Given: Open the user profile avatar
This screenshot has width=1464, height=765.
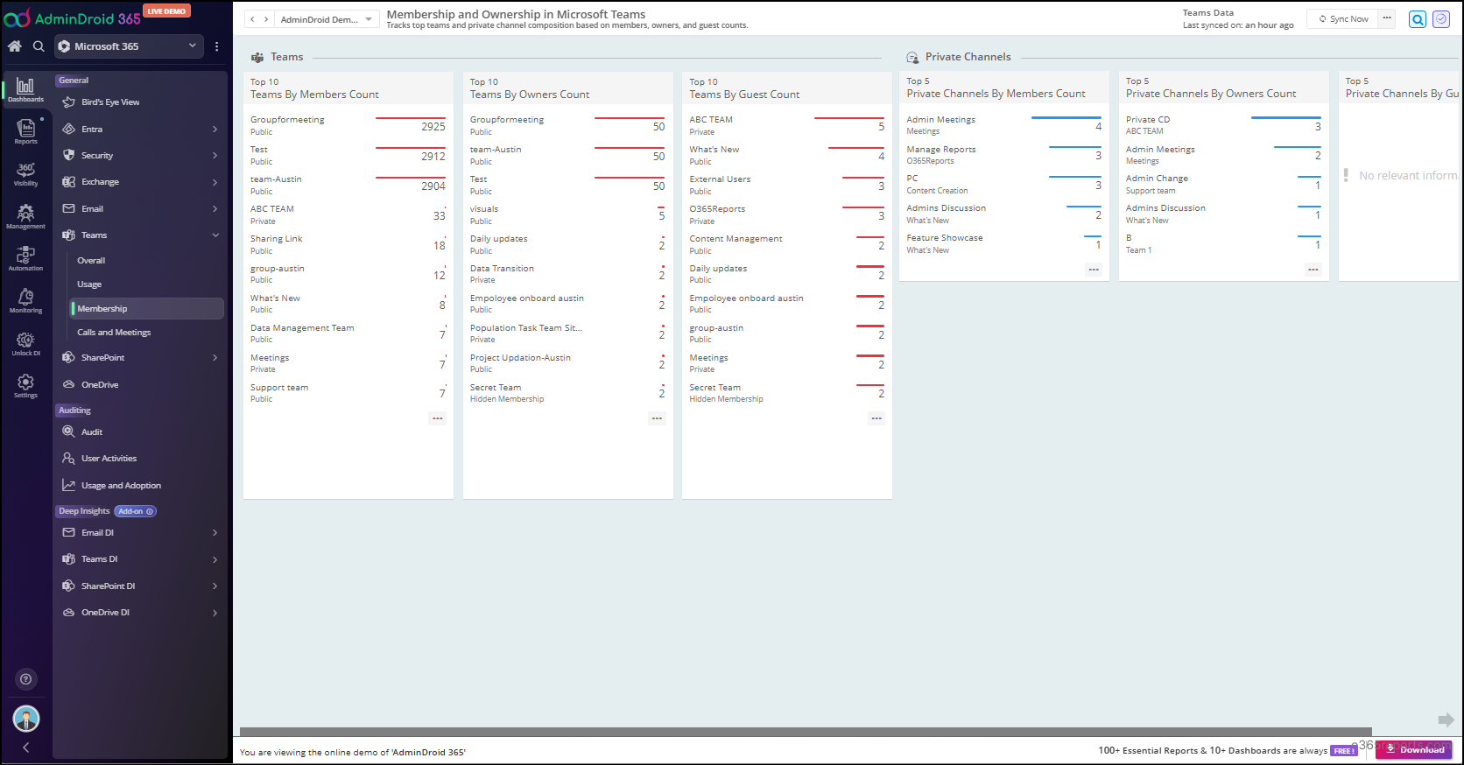Looking at the screenshot, I should click(x=26, y=719).
